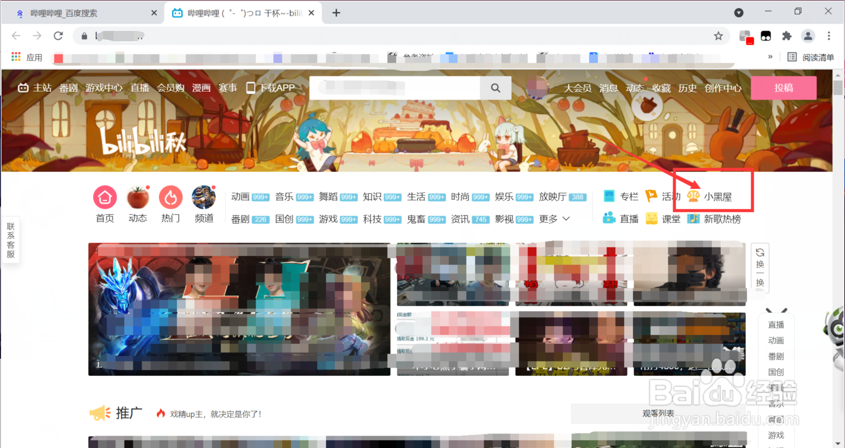Open 会员购 in the top navigation
845x448 pixels.
[x=170, y=88]
